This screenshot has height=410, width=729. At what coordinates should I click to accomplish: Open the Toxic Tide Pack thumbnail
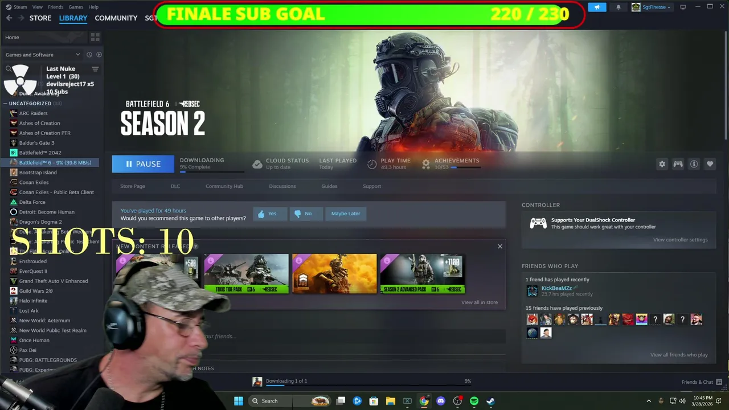click(x=247, y=274)
